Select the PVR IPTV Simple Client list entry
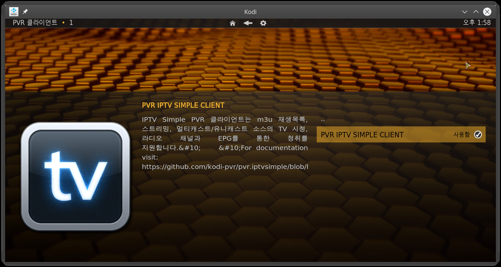The height and width of the screenshot is (267, 501). point(401,135)
